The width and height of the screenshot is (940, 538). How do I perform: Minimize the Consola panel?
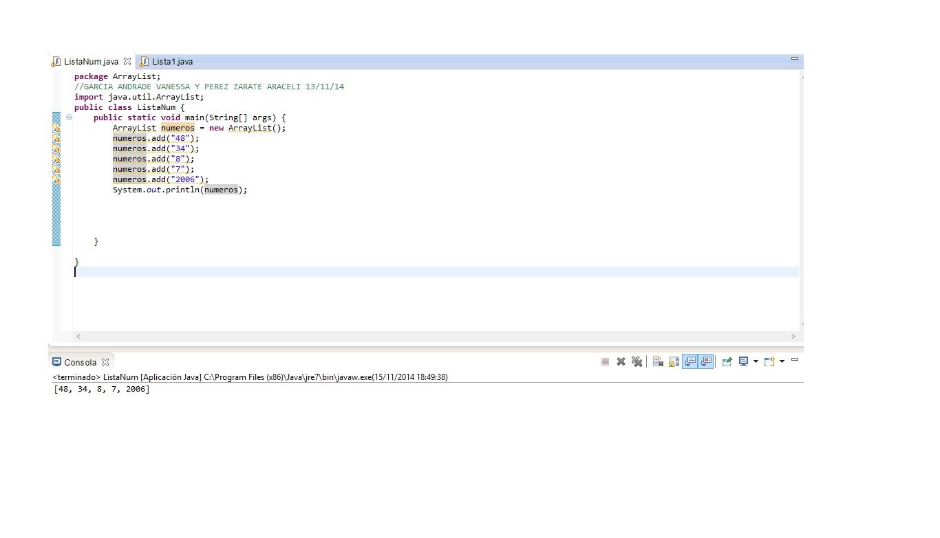coord(795,359)
